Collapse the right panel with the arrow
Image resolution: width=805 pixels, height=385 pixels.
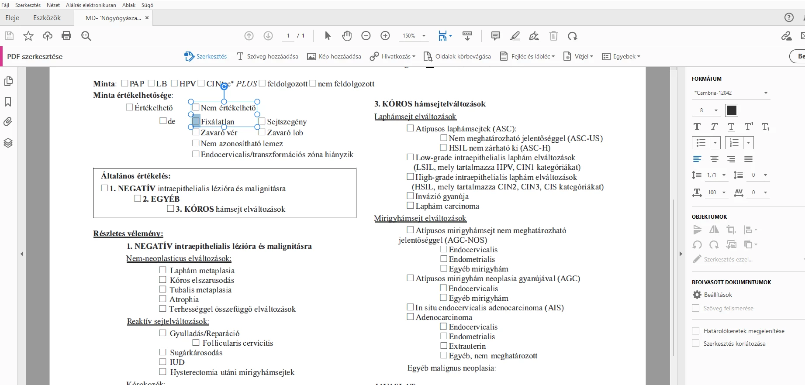pos(681,254)
